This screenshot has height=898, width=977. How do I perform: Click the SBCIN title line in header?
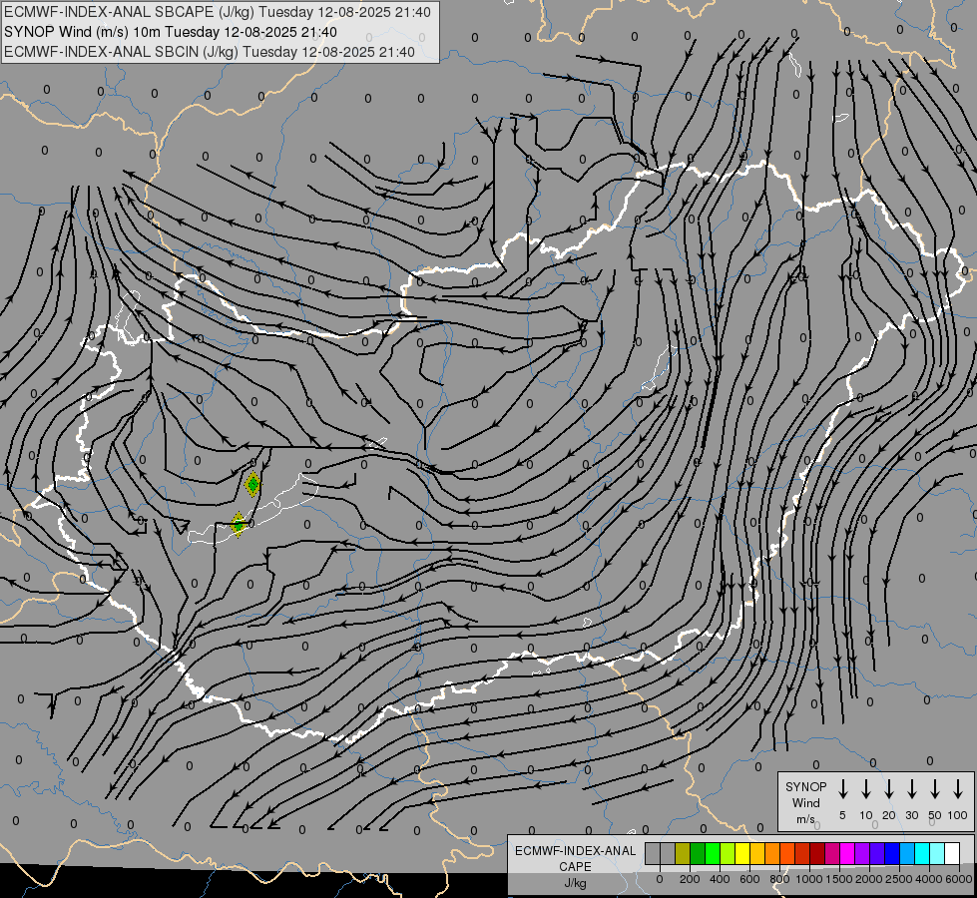[x=210, y=52]
